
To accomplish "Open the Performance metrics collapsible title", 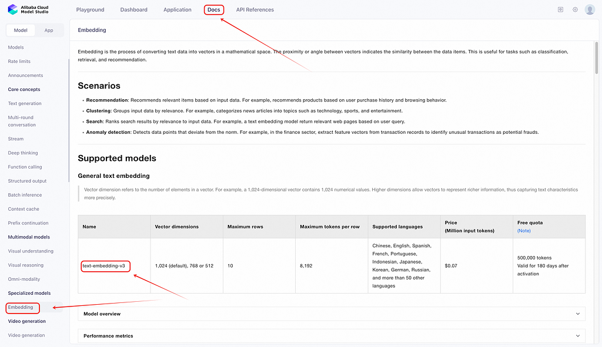I will point(108,336).
